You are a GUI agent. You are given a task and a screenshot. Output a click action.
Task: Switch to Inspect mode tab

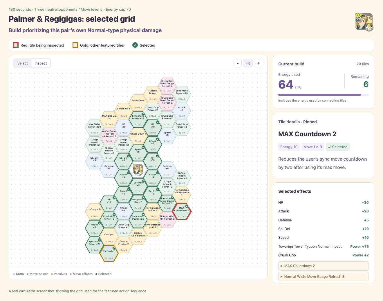point(41,63)
